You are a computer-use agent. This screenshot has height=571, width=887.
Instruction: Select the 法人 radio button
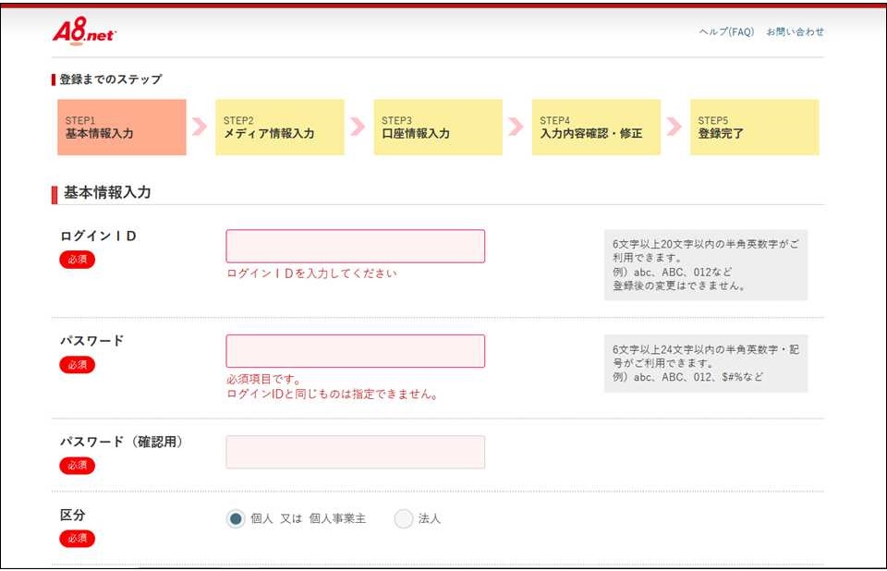(x=404, y=518)
